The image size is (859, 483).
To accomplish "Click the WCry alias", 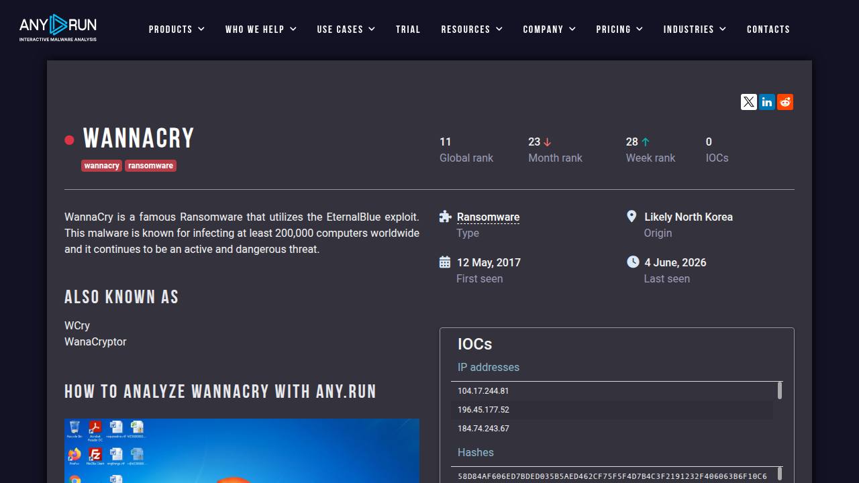I will click(77, 325).
